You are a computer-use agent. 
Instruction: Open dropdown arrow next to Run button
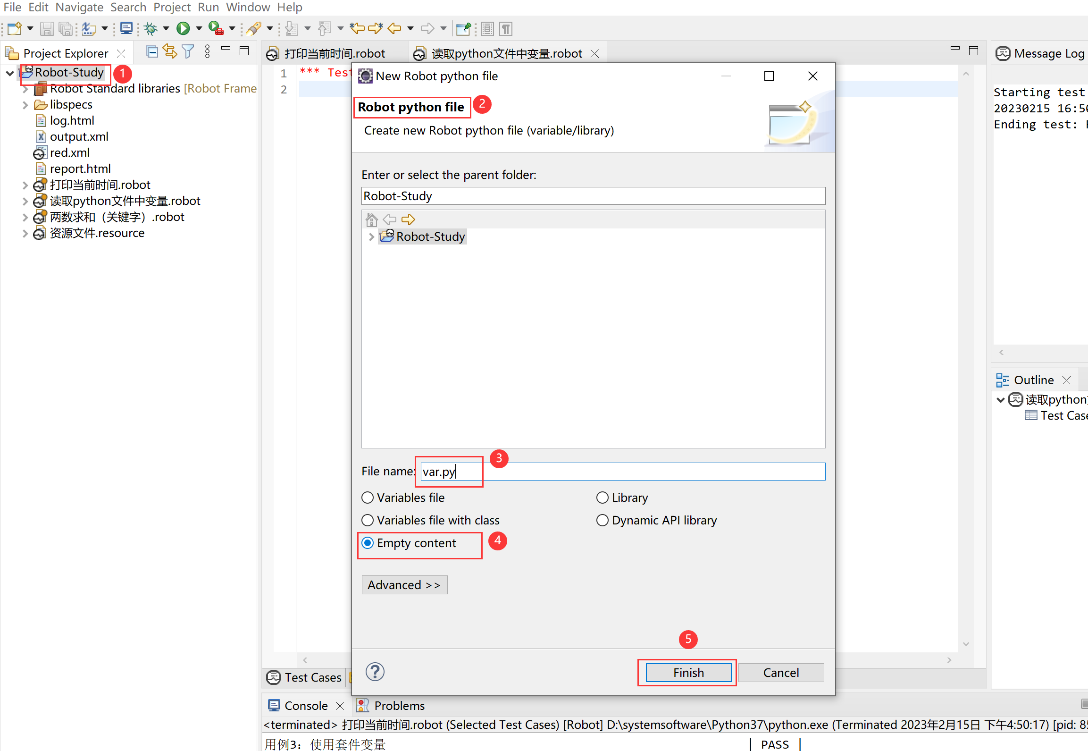tap(199, 29)
